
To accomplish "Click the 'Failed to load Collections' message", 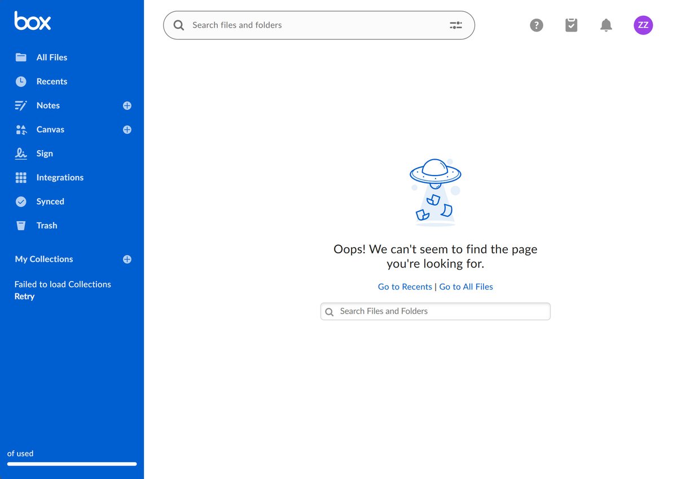I will [63, 284].
